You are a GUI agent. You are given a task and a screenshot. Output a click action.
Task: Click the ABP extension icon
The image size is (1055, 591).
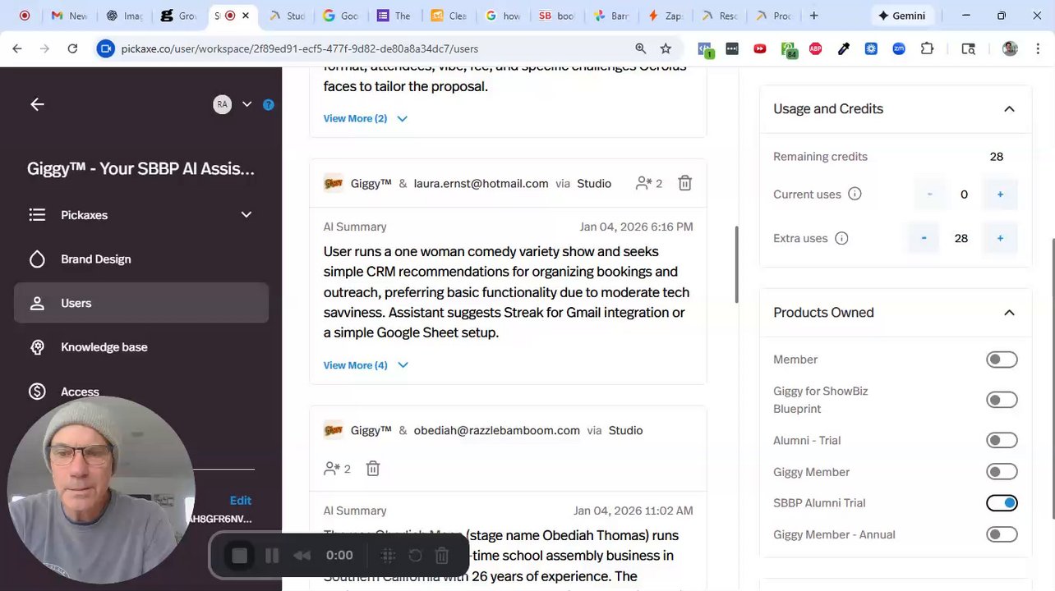pos(816,49)
